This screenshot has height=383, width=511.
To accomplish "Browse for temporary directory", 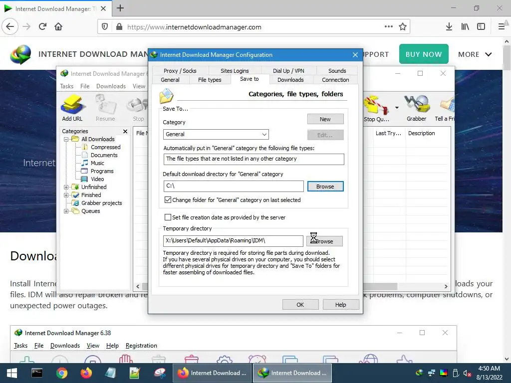I will coord(324,241).
